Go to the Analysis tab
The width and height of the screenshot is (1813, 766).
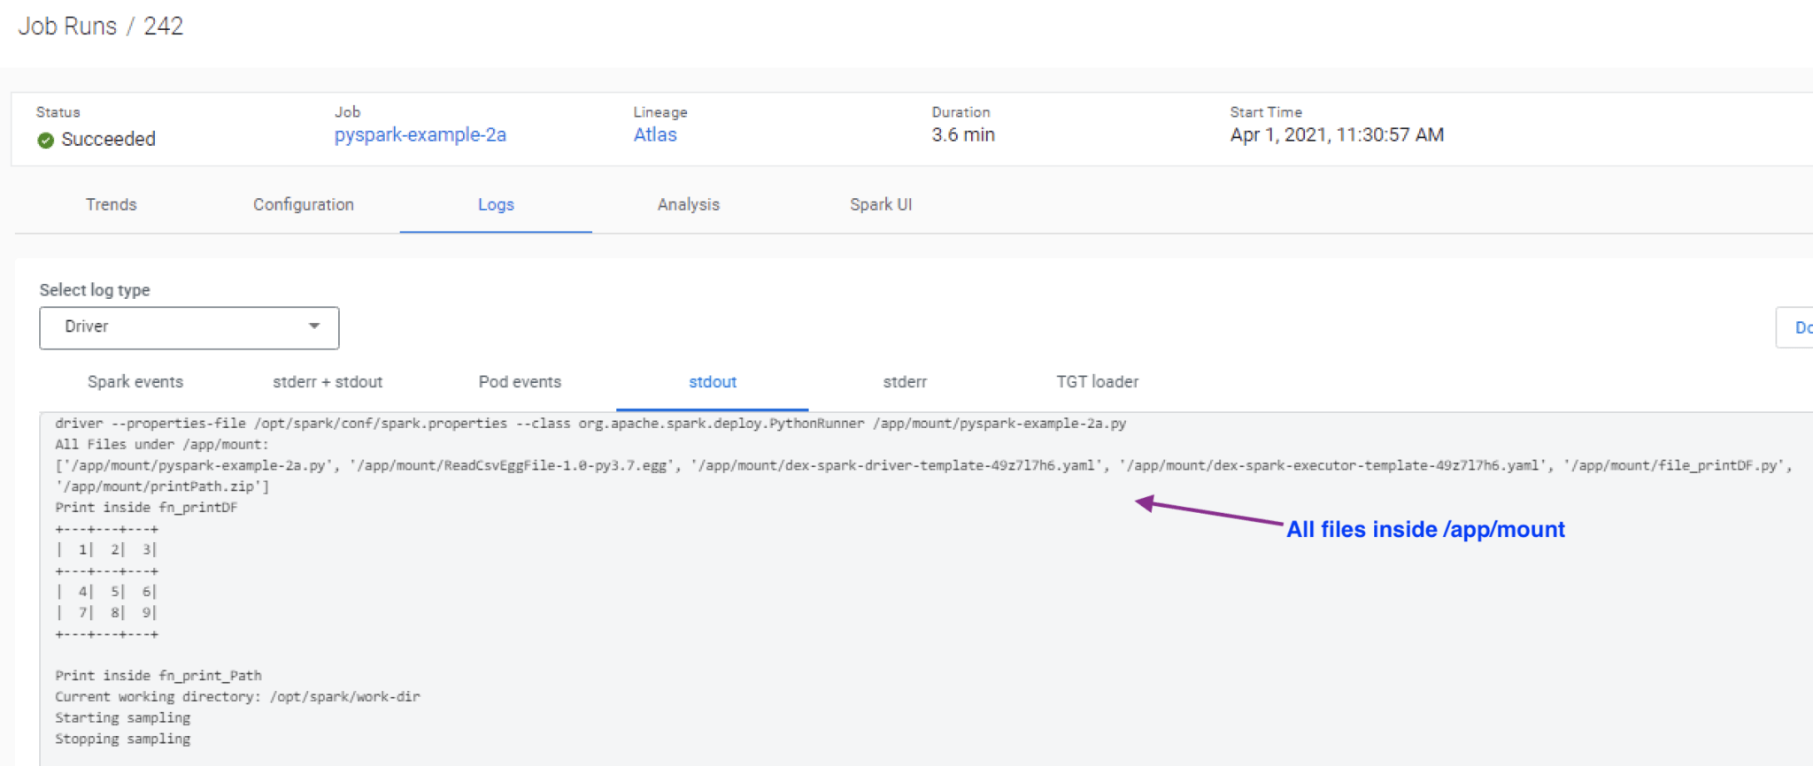click(688, 204)
